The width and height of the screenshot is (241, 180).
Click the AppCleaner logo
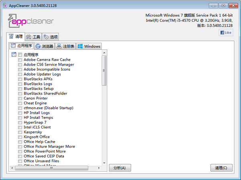point(31,21)
